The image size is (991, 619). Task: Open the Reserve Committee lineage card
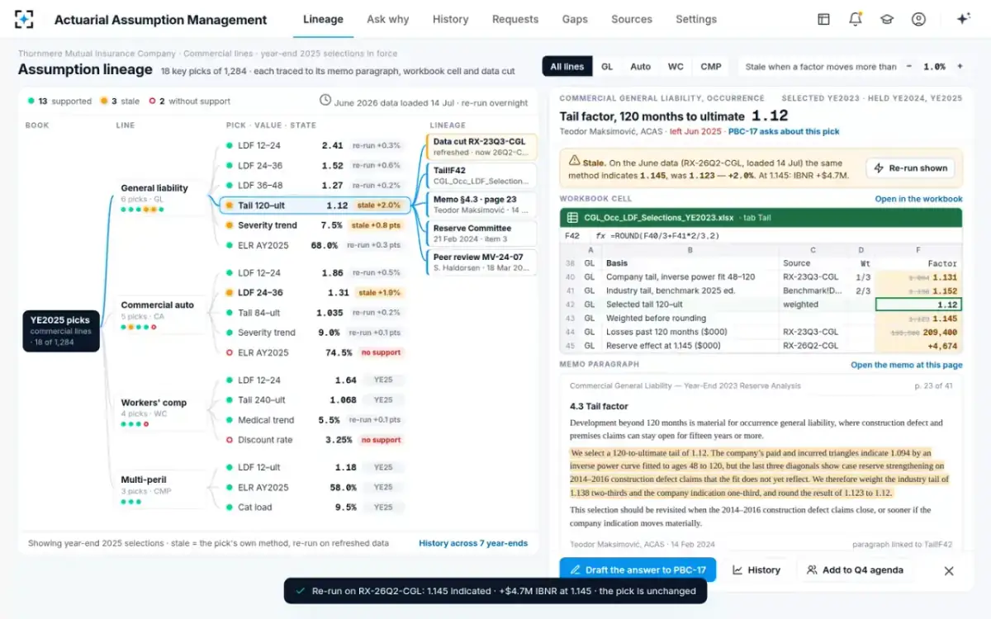(482, 234)
